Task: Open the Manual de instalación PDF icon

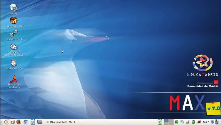Action: click(14, 82)
